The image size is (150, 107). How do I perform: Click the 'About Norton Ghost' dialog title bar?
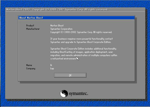(77, 18)
